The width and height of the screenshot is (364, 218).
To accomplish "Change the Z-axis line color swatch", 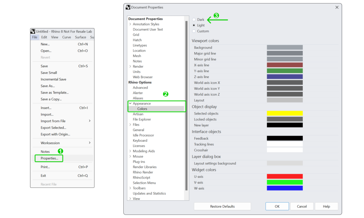I will click(285, 77).
